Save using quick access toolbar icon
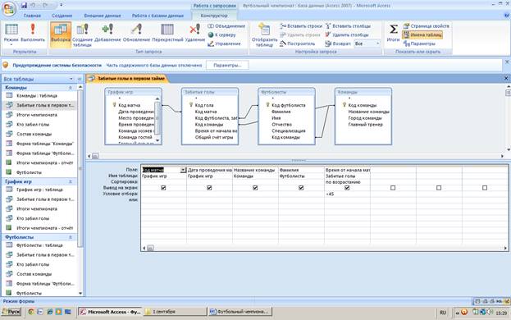Image resolution: width=511 pixels, height=320 pixels. 24,5
